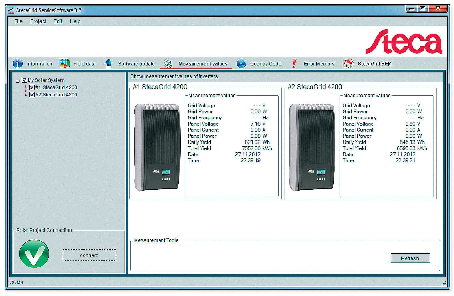Select the Measurement values icon

(168, 63)
